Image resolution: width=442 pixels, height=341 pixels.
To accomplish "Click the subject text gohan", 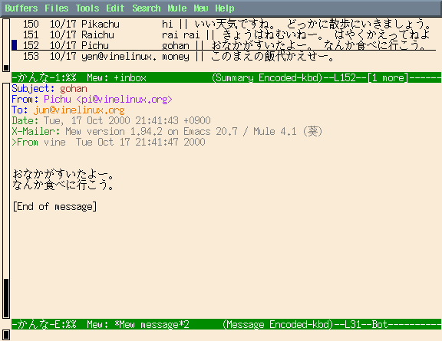I will tap(74, 89).
